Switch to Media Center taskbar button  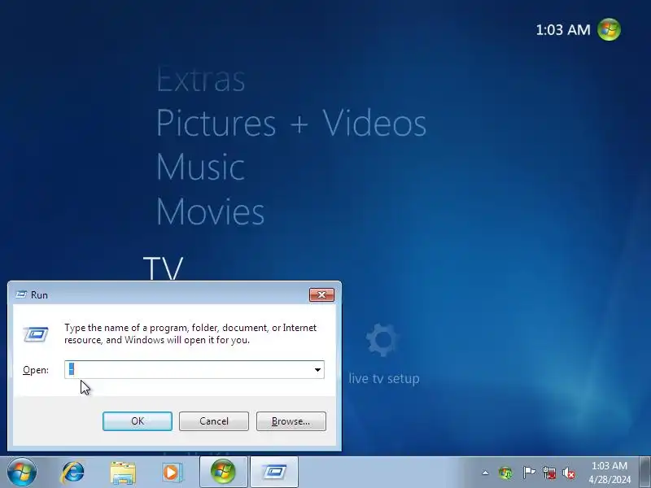[223, 473]
